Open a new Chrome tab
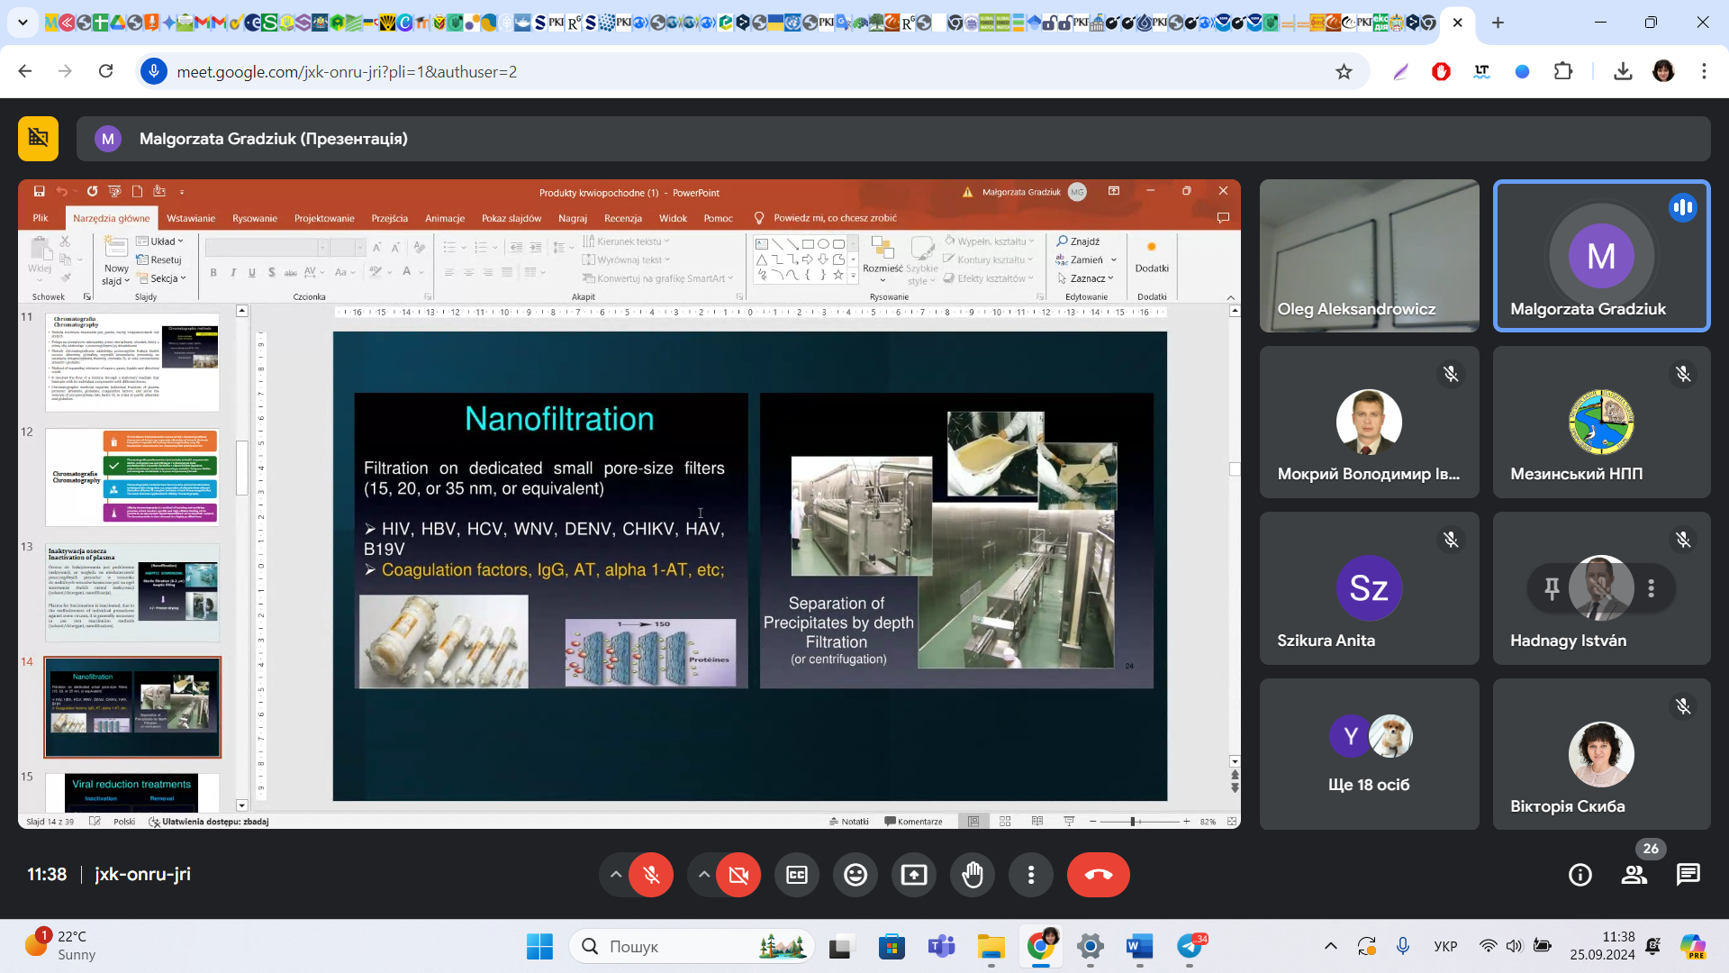Screen dimensions: 1729x973 point(1498,23)
